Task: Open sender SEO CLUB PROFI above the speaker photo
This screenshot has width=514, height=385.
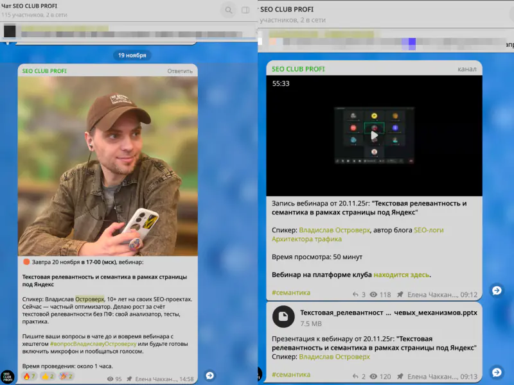Action: pos(44,71)
